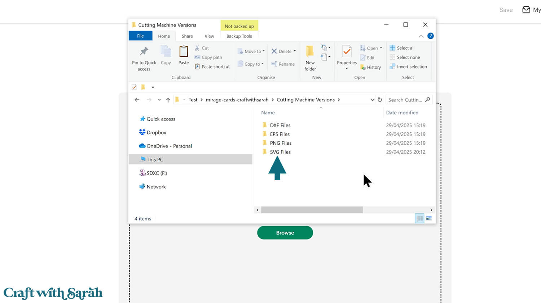Switch to large icons view in the status bar
This screenshot has width=541, height=303.
(429, 218)
